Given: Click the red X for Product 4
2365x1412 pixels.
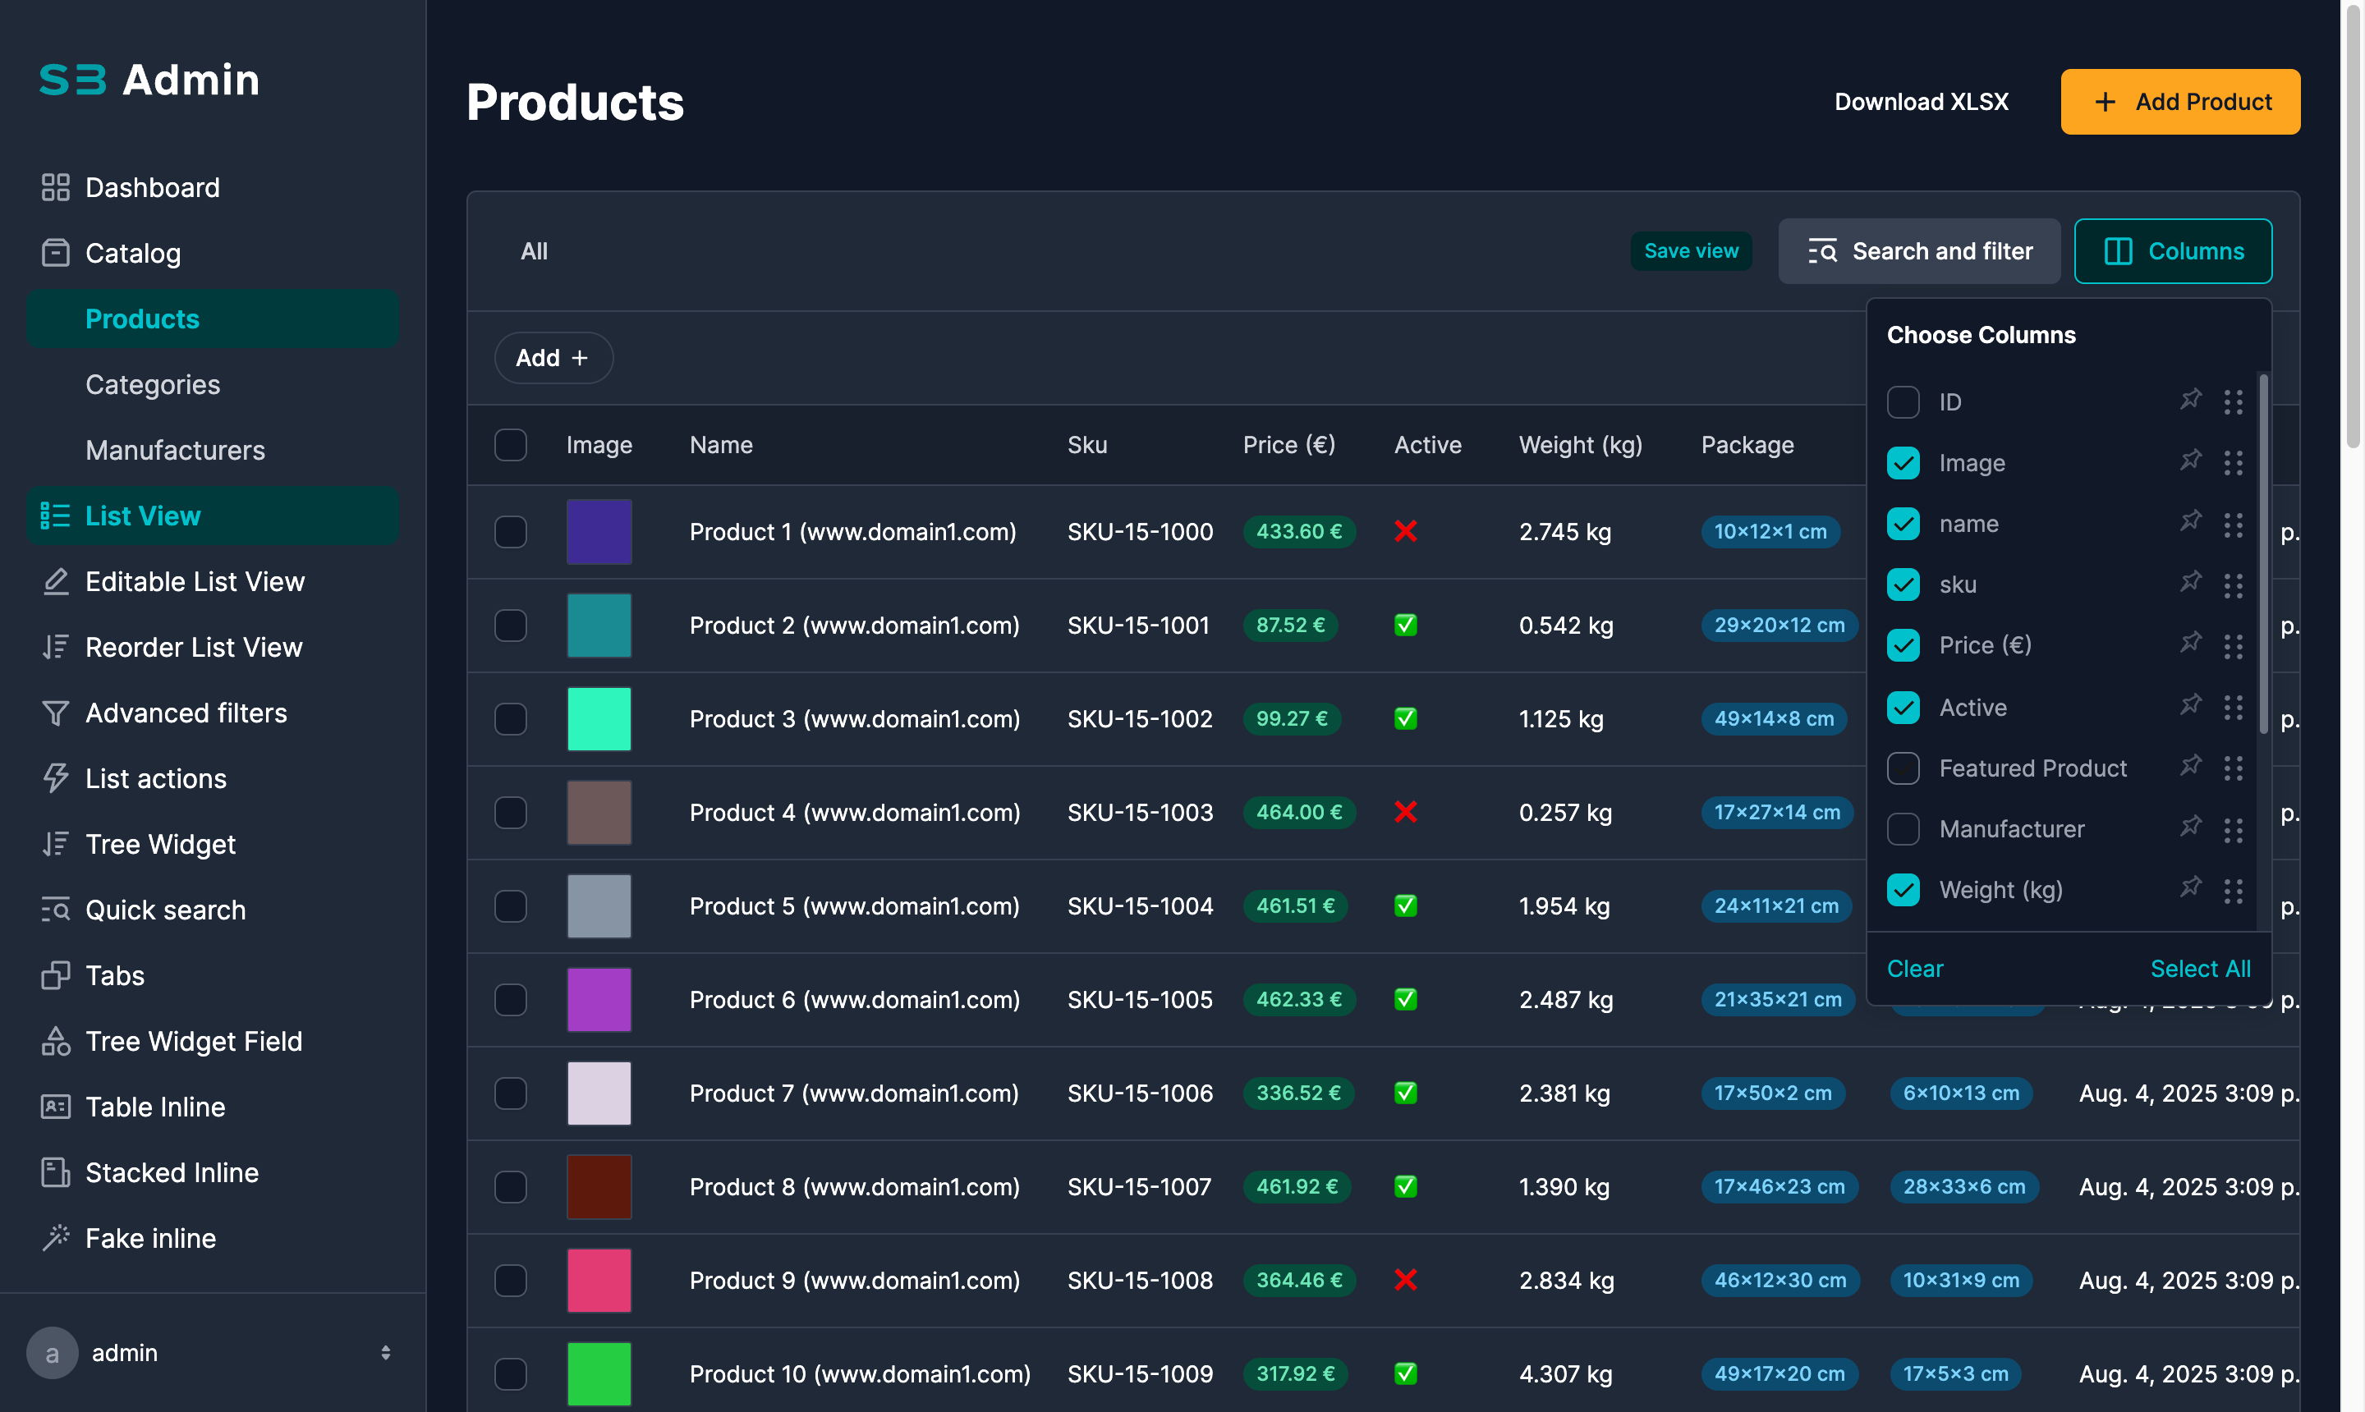Looking at the screenshot, I should pos(1405,813).
